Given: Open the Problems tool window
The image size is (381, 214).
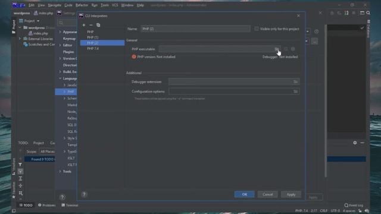Looking at the screenshot, I should point(47,205).
